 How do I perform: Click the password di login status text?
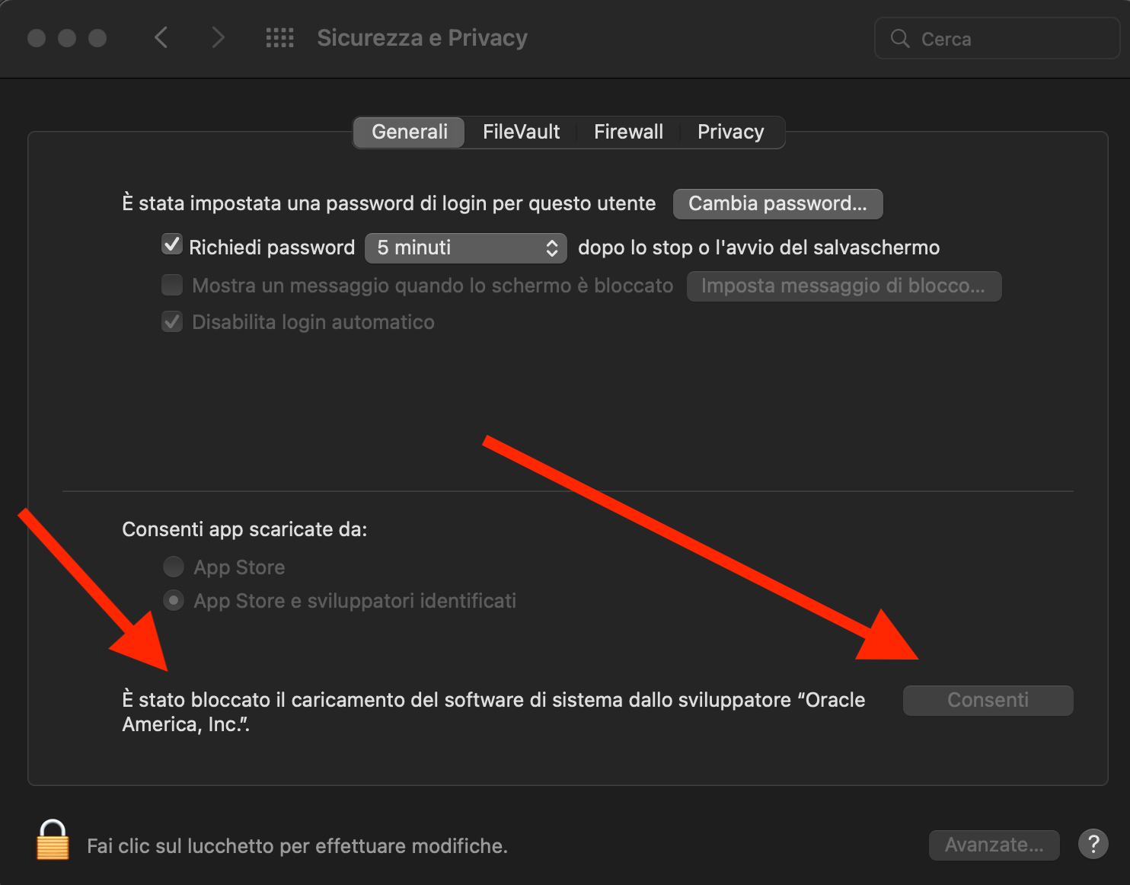(x=389, y=203)
